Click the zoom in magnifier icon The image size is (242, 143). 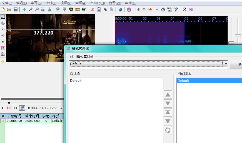31,9
